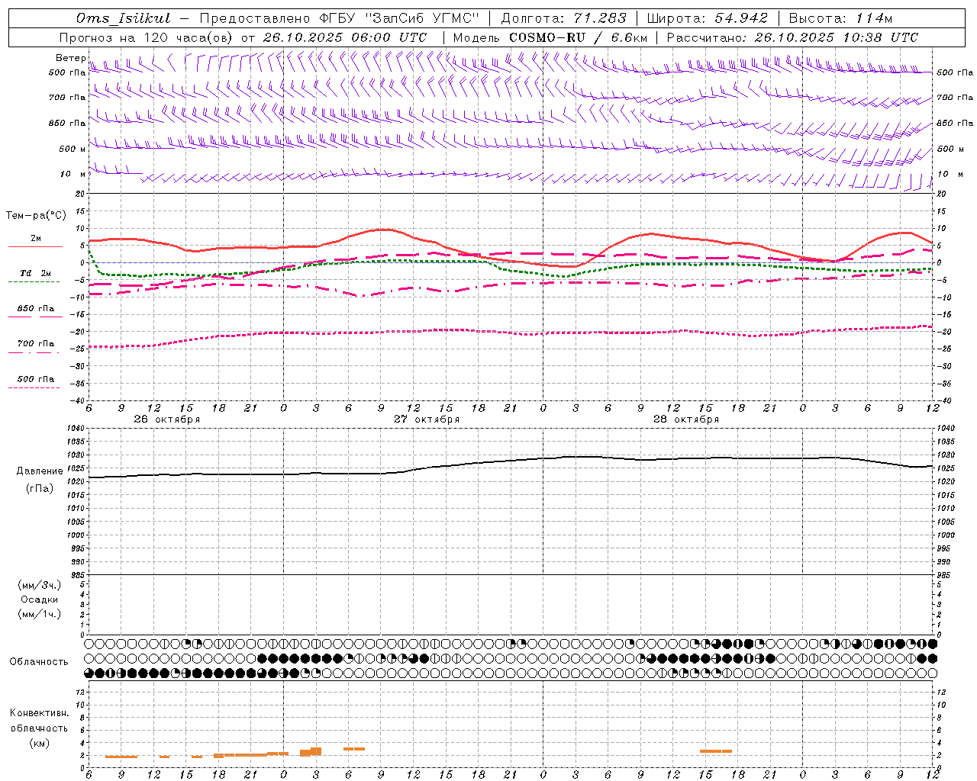The image size is (977, 781).
Task: Click the (мм/1ч.) precipitation unit label
Action: coord(40,614)
